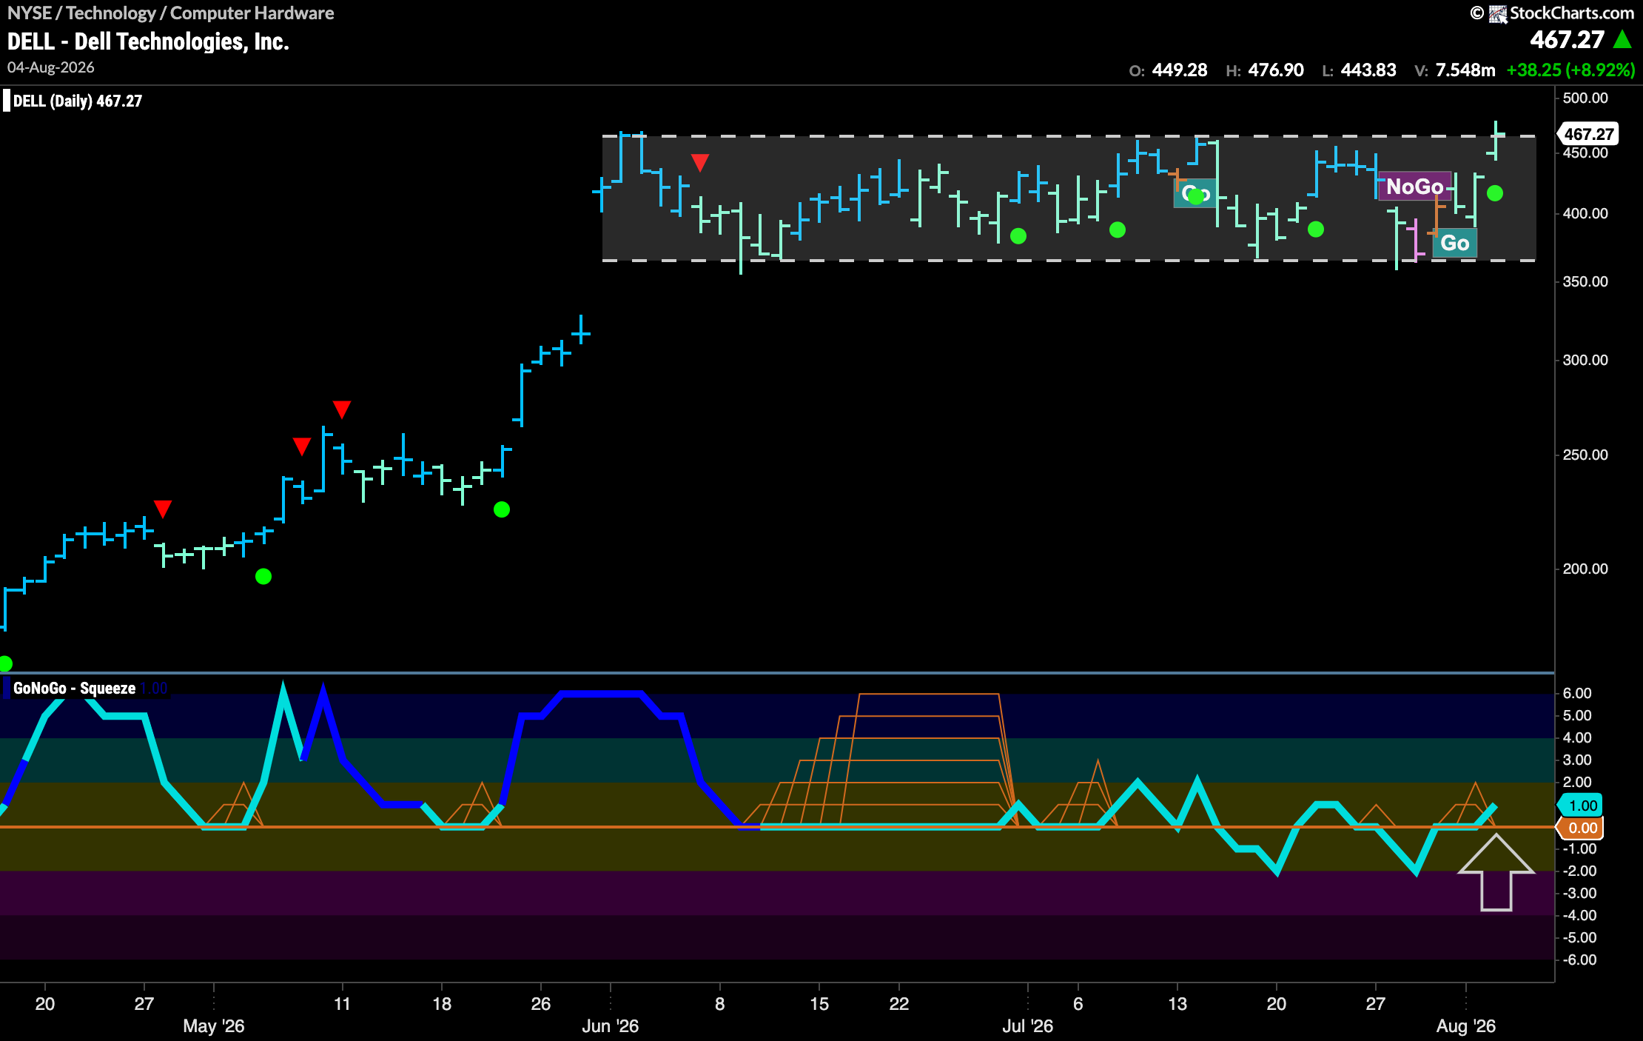This screenshot has width=1643, height=1041.
Task: Click the Aug '26 date axis label
Action: (1466, 1026)
